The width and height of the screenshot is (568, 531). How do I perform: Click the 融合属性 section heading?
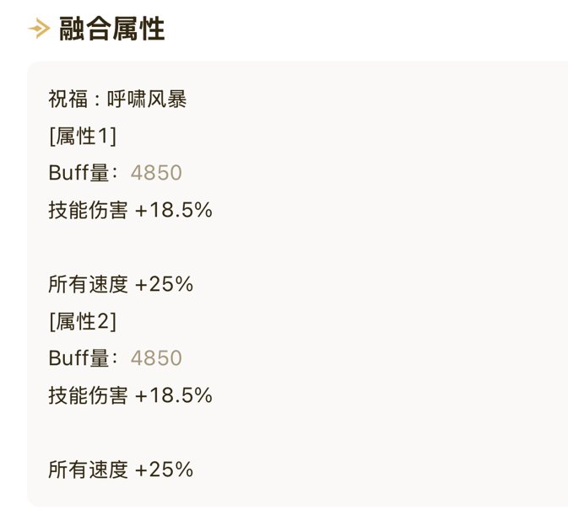(x=112, y=29)
